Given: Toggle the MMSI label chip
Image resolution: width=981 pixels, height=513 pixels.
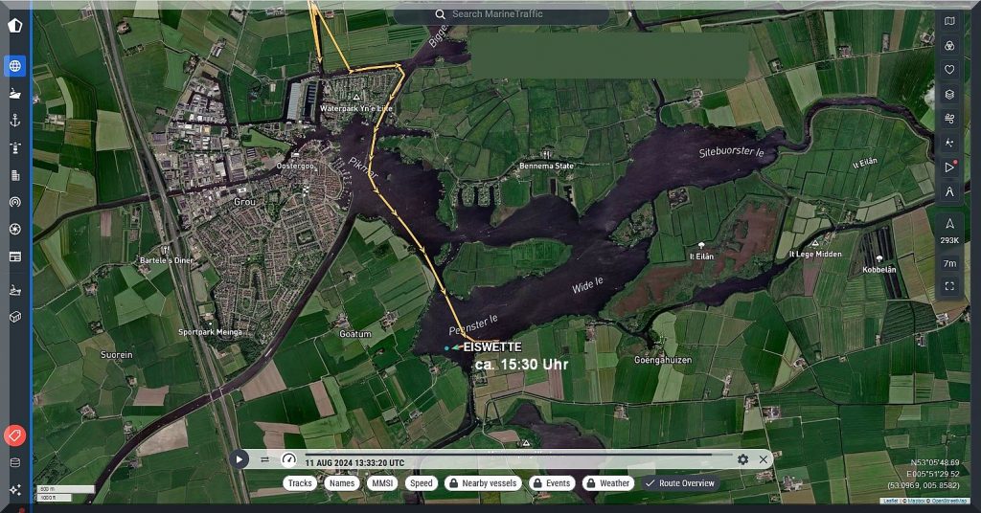Looking at the screenshot, I should [x=382, y=483].
